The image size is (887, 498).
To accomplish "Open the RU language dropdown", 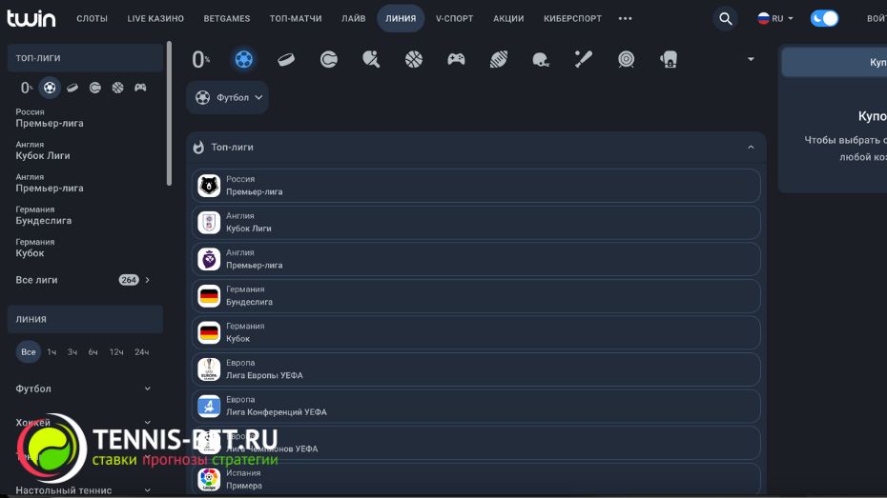I will coord(775,19).
